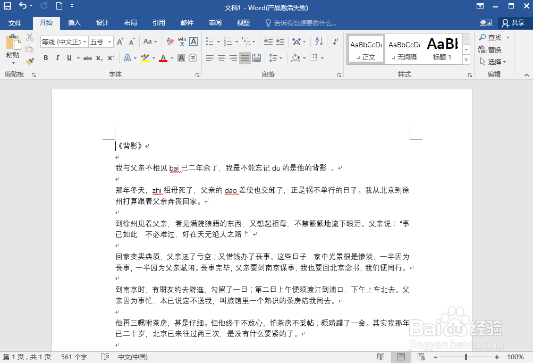Apply the 正文 Normal style
This screenshot has height=363, width=533.
coord(366,49)
